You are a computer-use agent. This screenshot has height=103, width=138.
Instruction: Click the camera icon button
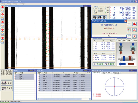[x=95, y=17]
